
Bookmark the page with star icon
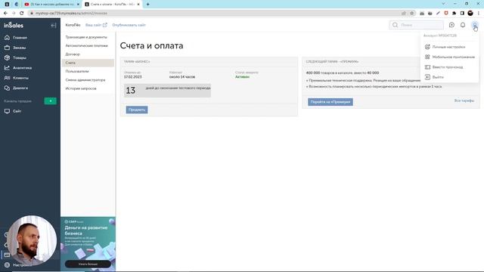(411, 14)
